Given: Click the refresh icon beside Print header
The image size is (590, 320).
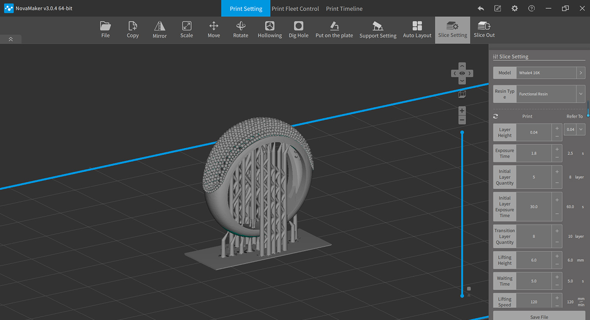Looking at the screenshot, I should pos(496,116).
